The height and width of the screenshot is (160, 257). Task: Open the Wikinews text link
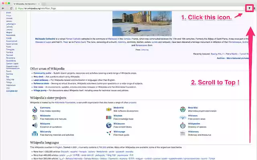[x=193, y=116]
